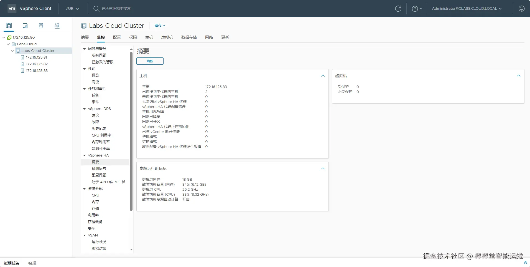The image size is (530, 267).
Task: Open 配置问题 under vSphere HA
Action: click(x=99, y=175)
